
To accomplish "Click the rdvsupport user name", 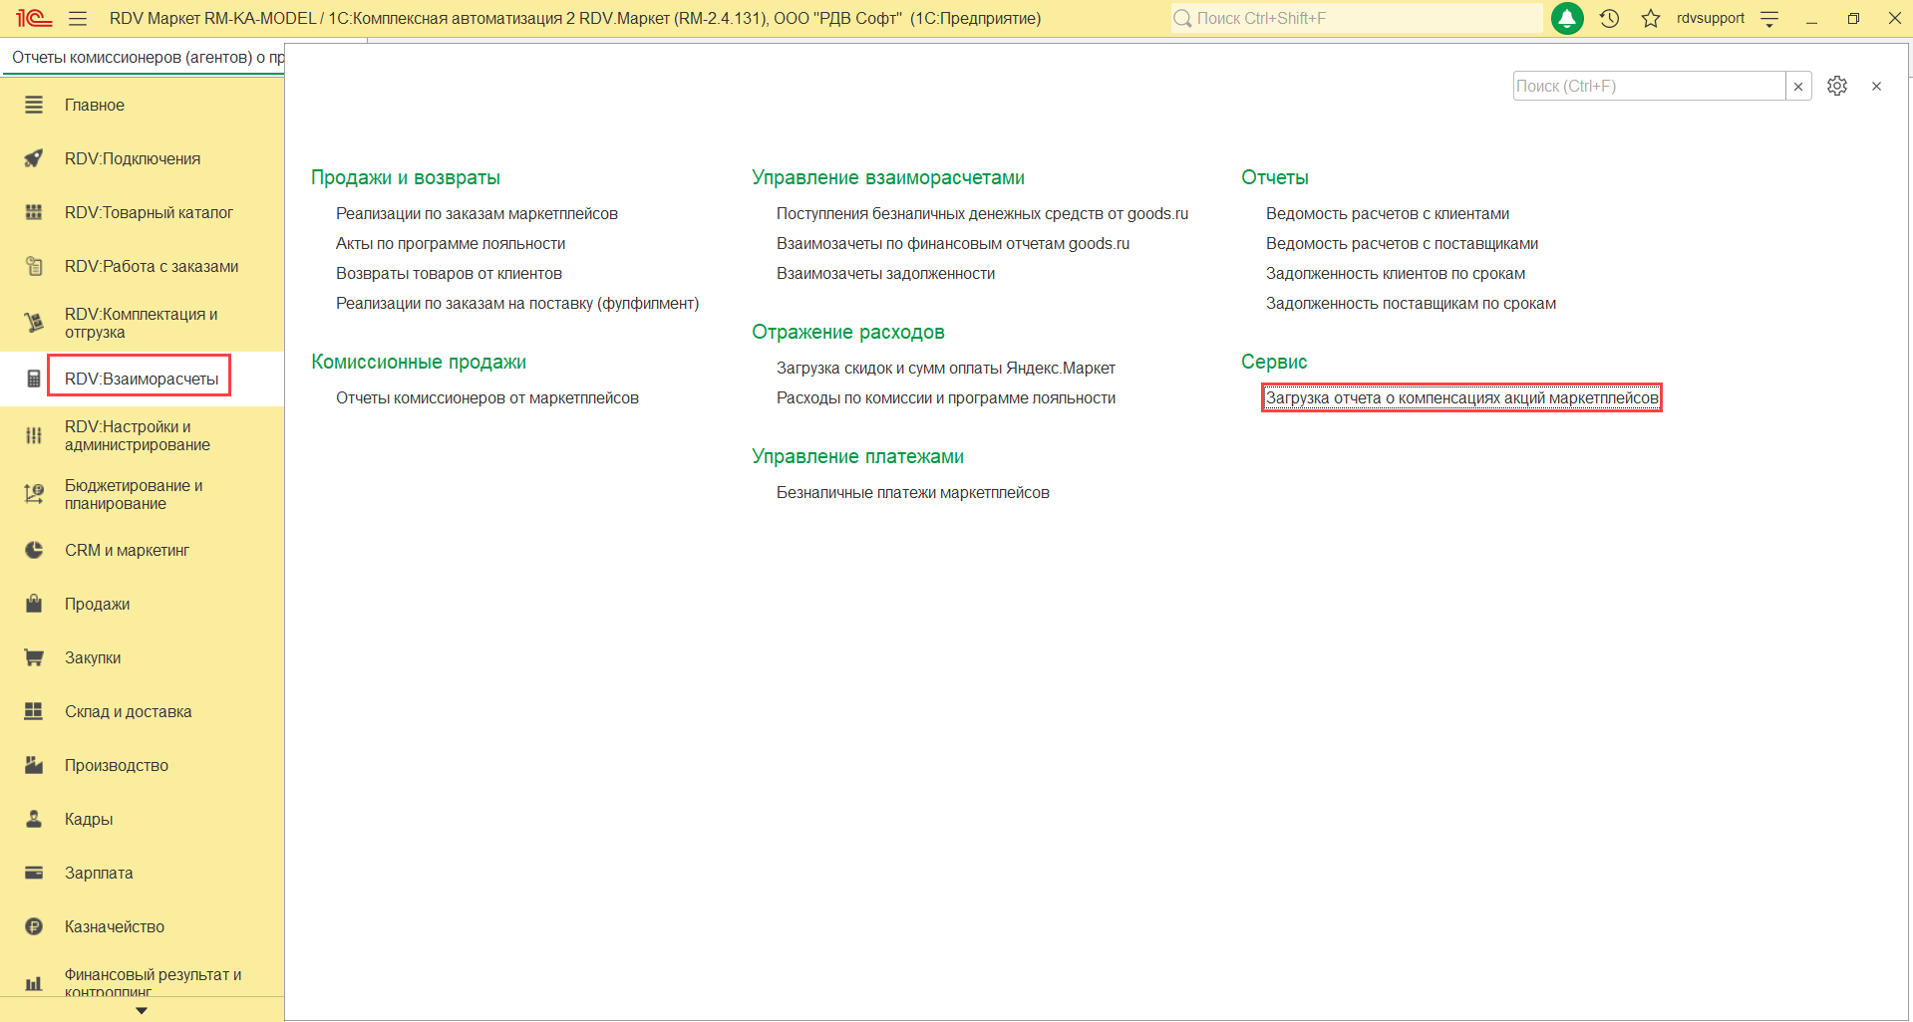I will tap(1711, 18).
